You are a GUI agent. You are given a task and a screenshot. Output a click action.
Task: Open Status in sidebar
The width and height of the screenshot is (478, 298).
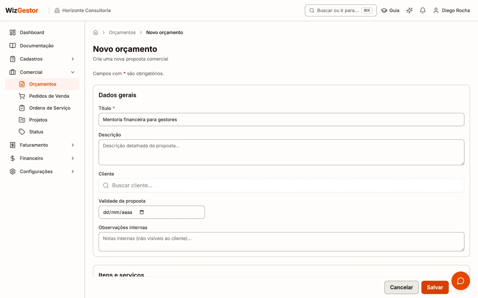pos(36,132)
